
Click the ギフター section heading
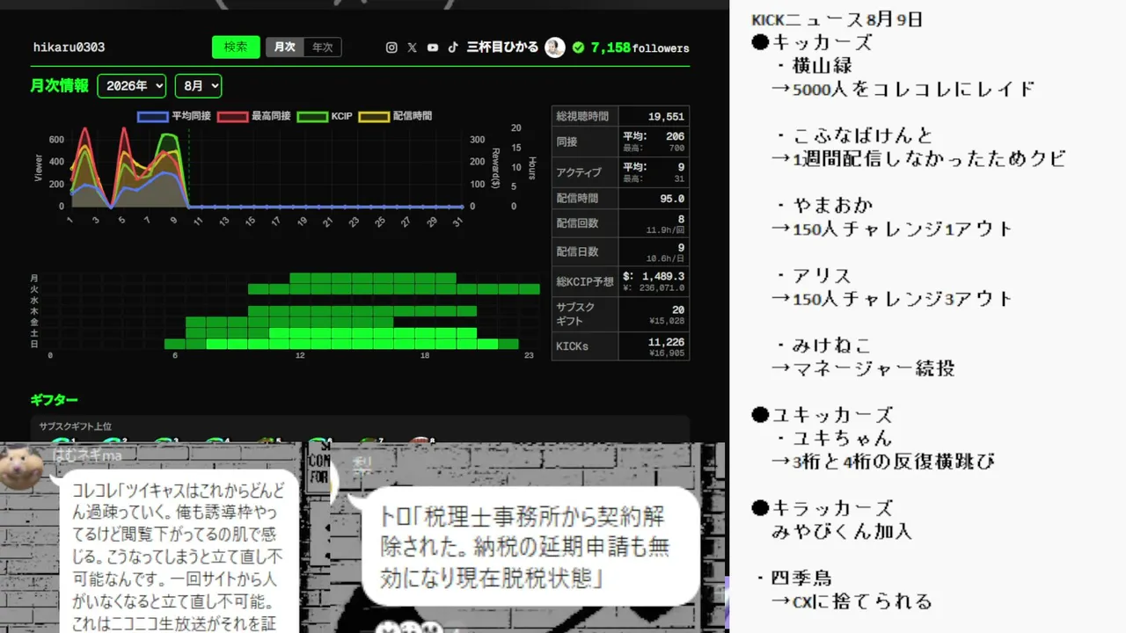(x=54, y=400)
